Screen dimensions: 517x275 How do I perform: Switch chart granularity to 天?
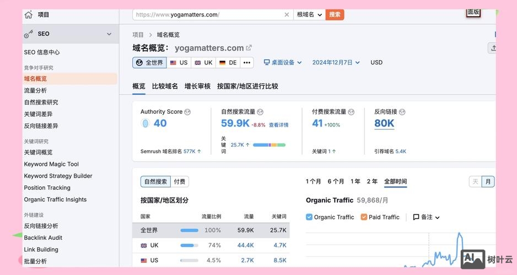(x=475, y=182)
